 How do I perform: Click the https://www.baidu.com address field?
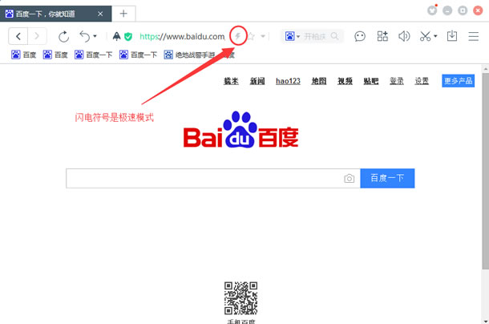(x=182, y=37)
